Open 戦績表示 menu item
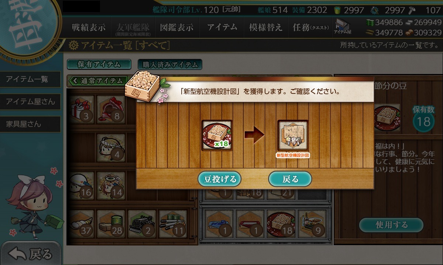This screenshot has width=443, height=265. 89,27
